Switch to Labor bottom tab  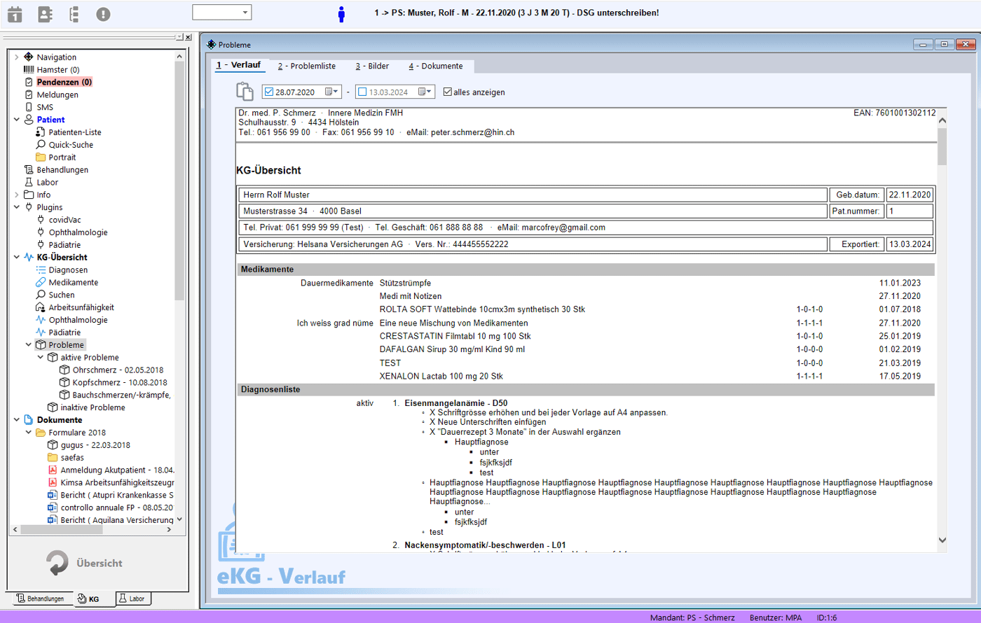click(132, 598)
